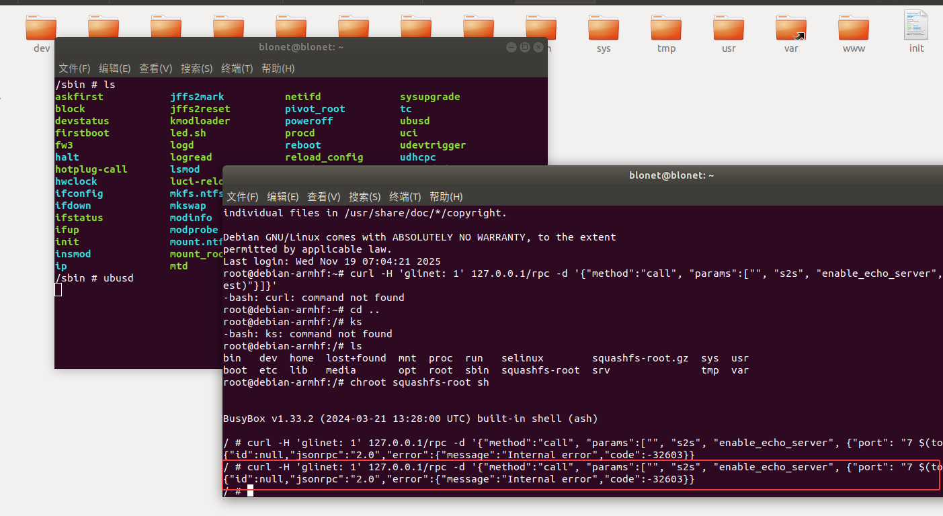Click reload_config in the sbin listing
Viewport: 943px width, 516px height.
tap(324, 157)
